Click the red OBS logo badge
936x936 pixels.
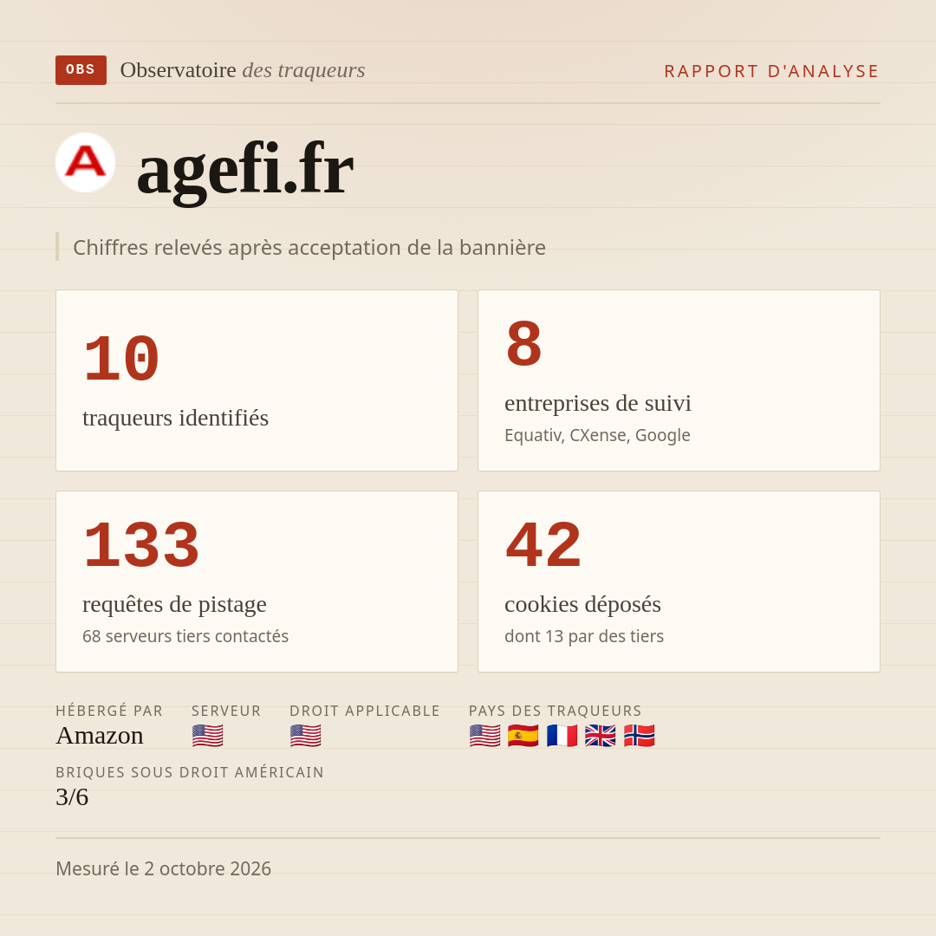pyautogui.click(x=81, y=70)
